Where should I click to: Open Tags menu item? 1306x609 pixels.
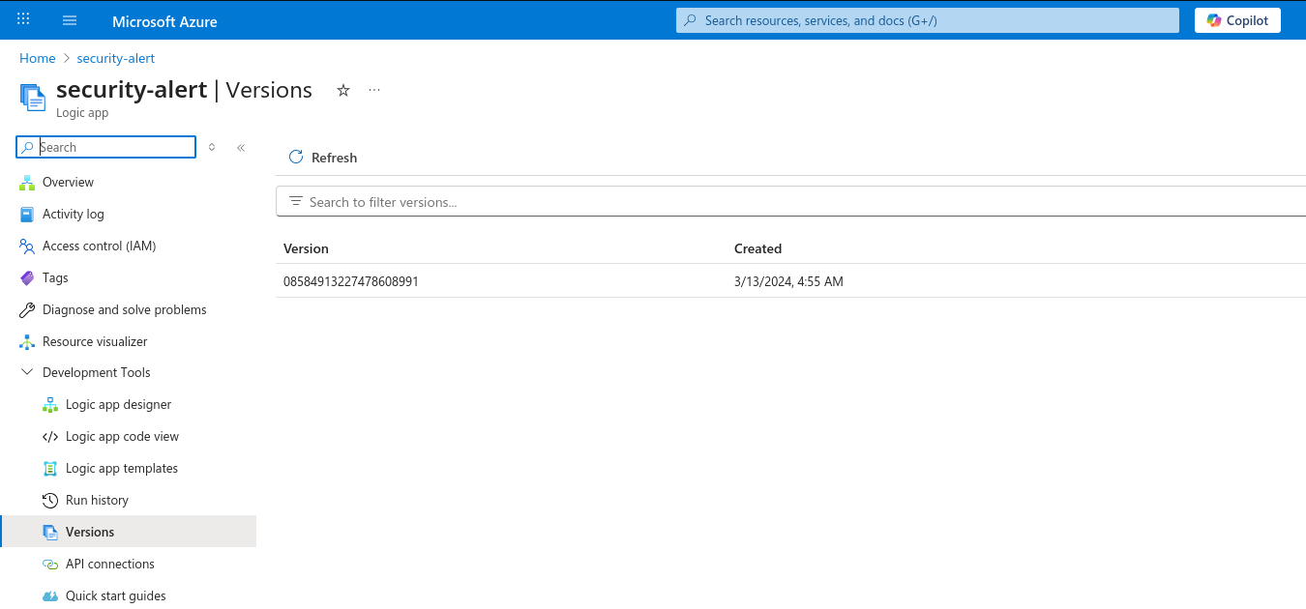tap(55, 277)
